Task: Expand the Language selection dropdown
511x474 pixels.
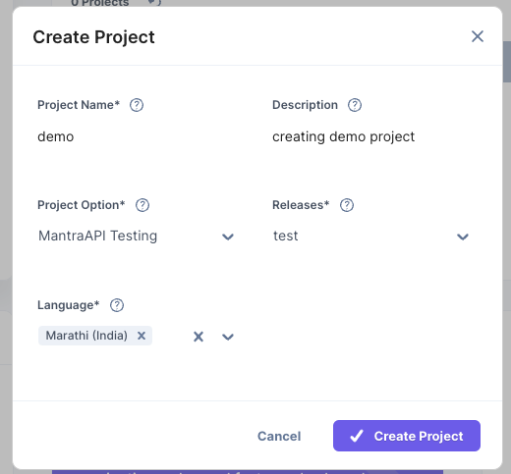Action: pos(228,337)
